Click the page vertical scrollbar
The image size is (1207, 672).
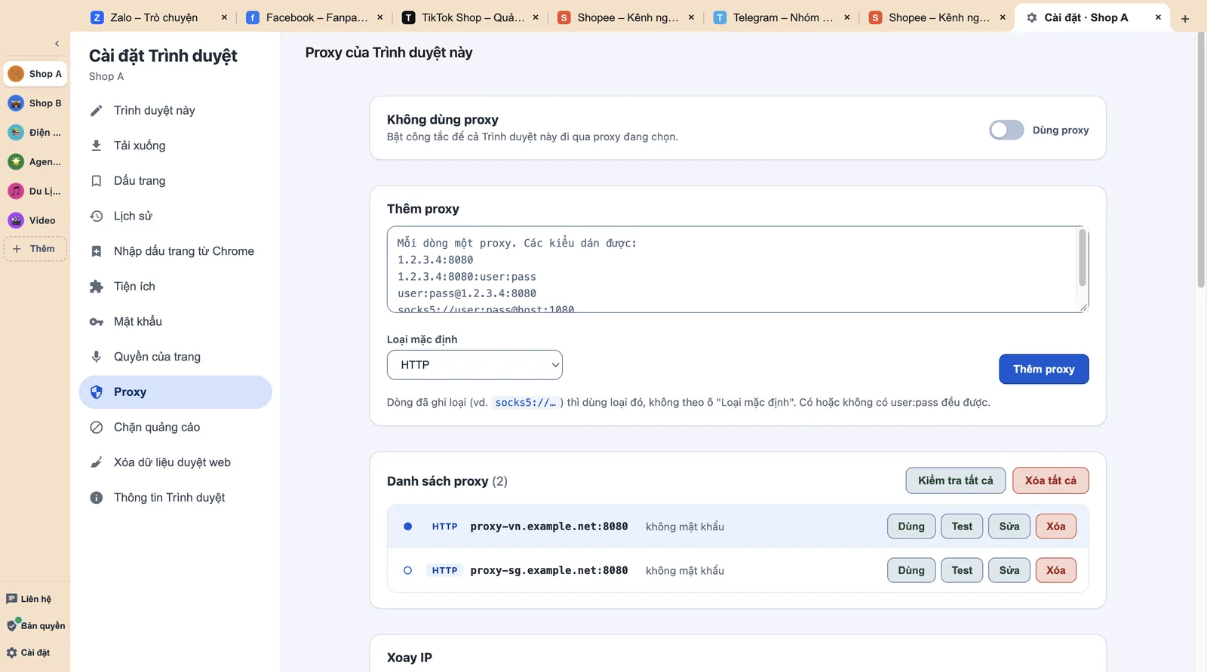tap(1201, 160)
